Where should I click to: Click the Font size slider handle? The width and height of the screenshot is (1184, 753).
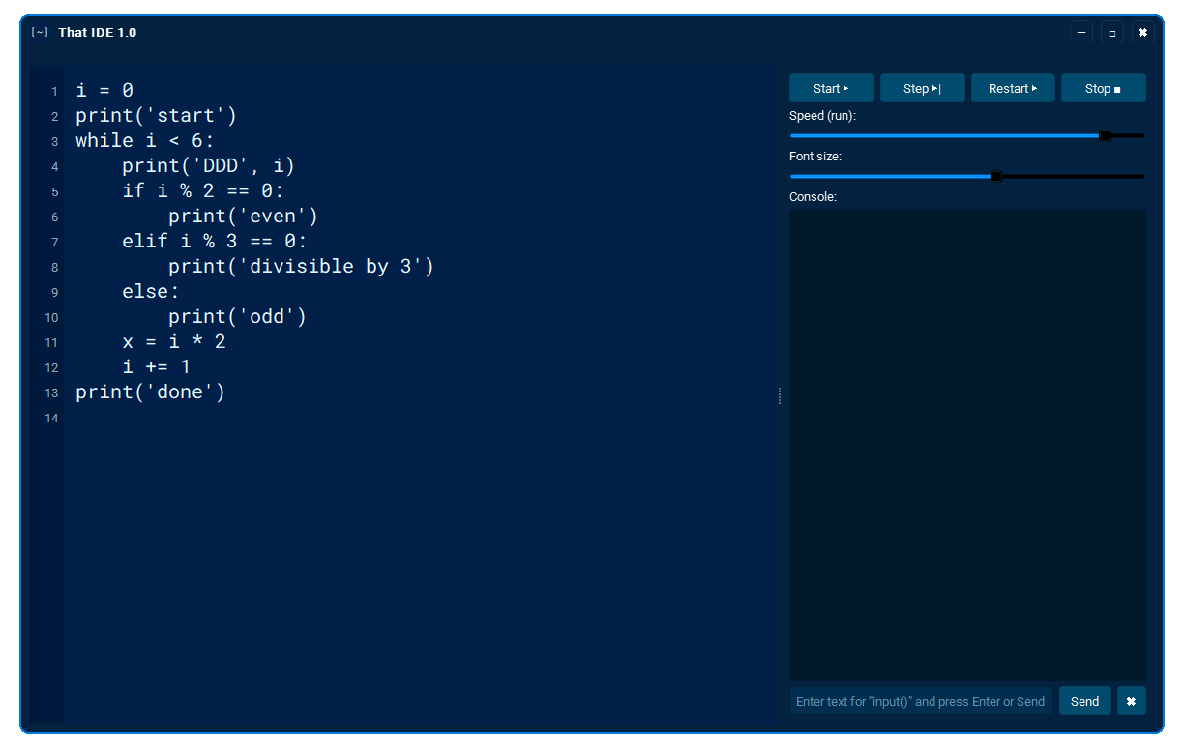996,177
